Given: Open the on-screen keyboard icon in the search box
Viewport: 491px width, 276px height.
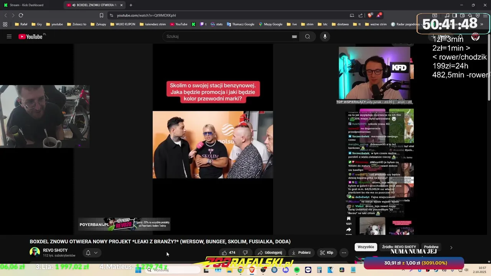Looking at the screenshot, I should (294, 36).
